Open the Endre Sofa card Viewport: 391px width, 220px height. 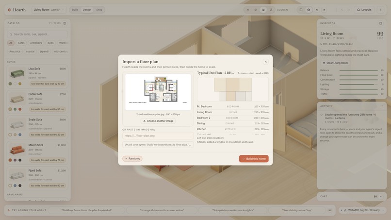(x=37, y=102)
